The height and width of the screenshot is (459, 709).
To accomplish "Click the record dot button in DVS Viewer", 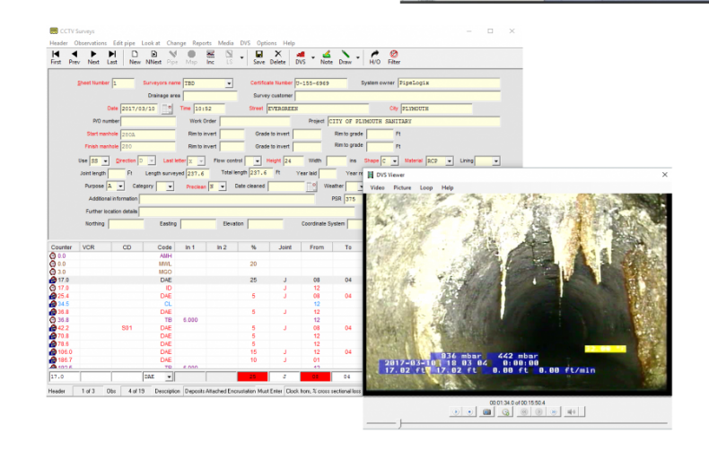I will (x=469, y=412).
